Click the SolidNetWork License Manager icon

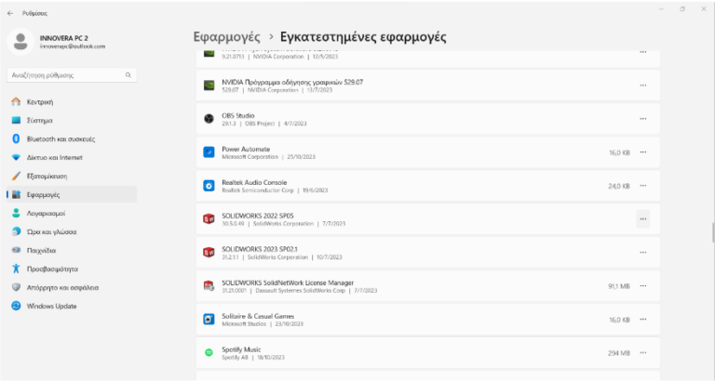pyautogui.click(x=209, y=285)
